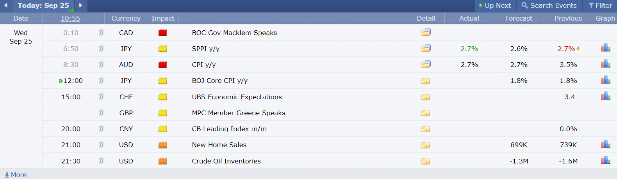
Task: Toggle sound alert for New Home Sales
Action: pos(101,144)
